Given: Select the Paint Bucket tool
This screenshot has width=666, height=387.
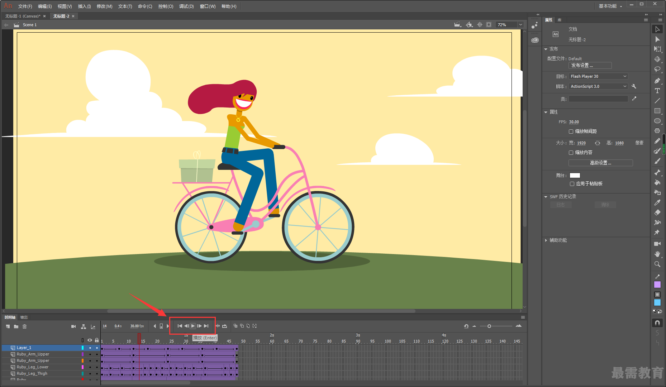Looking at the screenshot, I should pos(657,183).
